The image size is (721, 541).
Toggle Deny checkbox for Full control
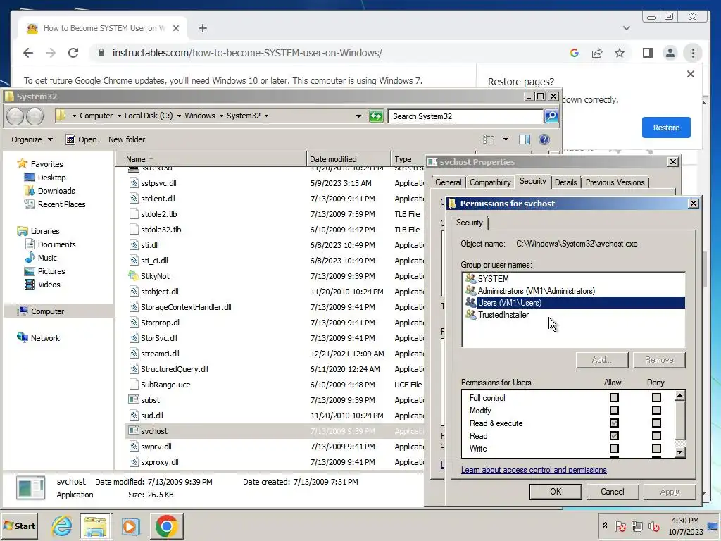click(x=656, y=397)
